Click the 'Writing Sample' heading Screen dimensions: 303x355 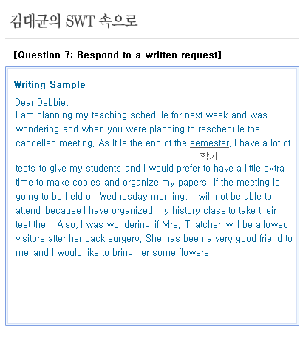point(50,84)
